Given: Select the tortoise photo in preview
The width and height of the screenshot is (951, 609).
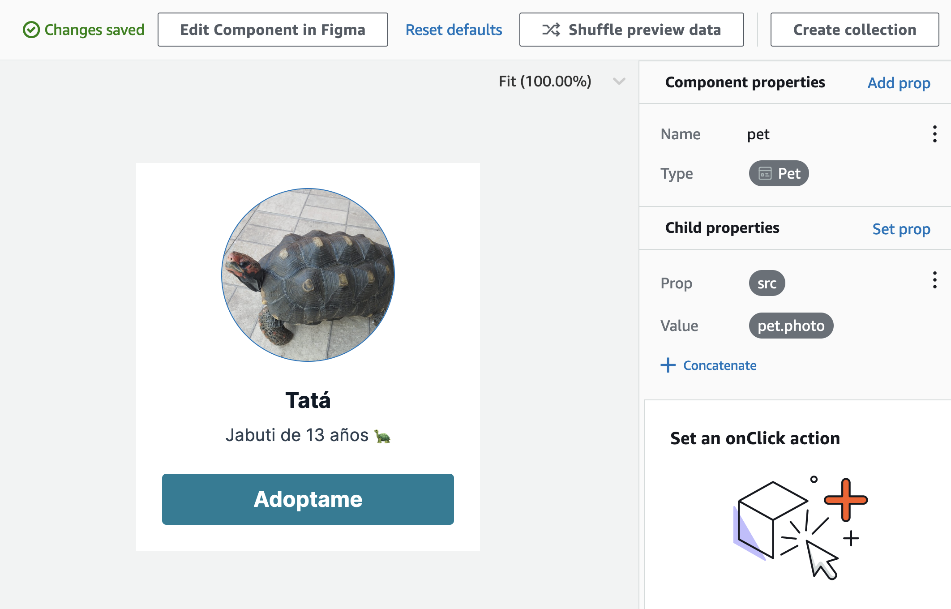Looking at the screenshot, I should tap(308, 274).
